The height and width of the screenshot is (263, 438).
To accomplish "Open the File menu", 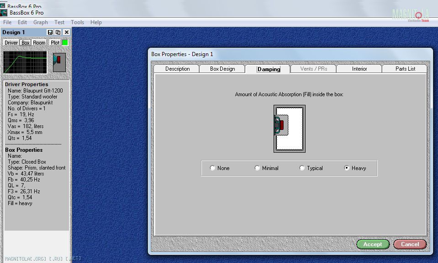I will [7, 22].
